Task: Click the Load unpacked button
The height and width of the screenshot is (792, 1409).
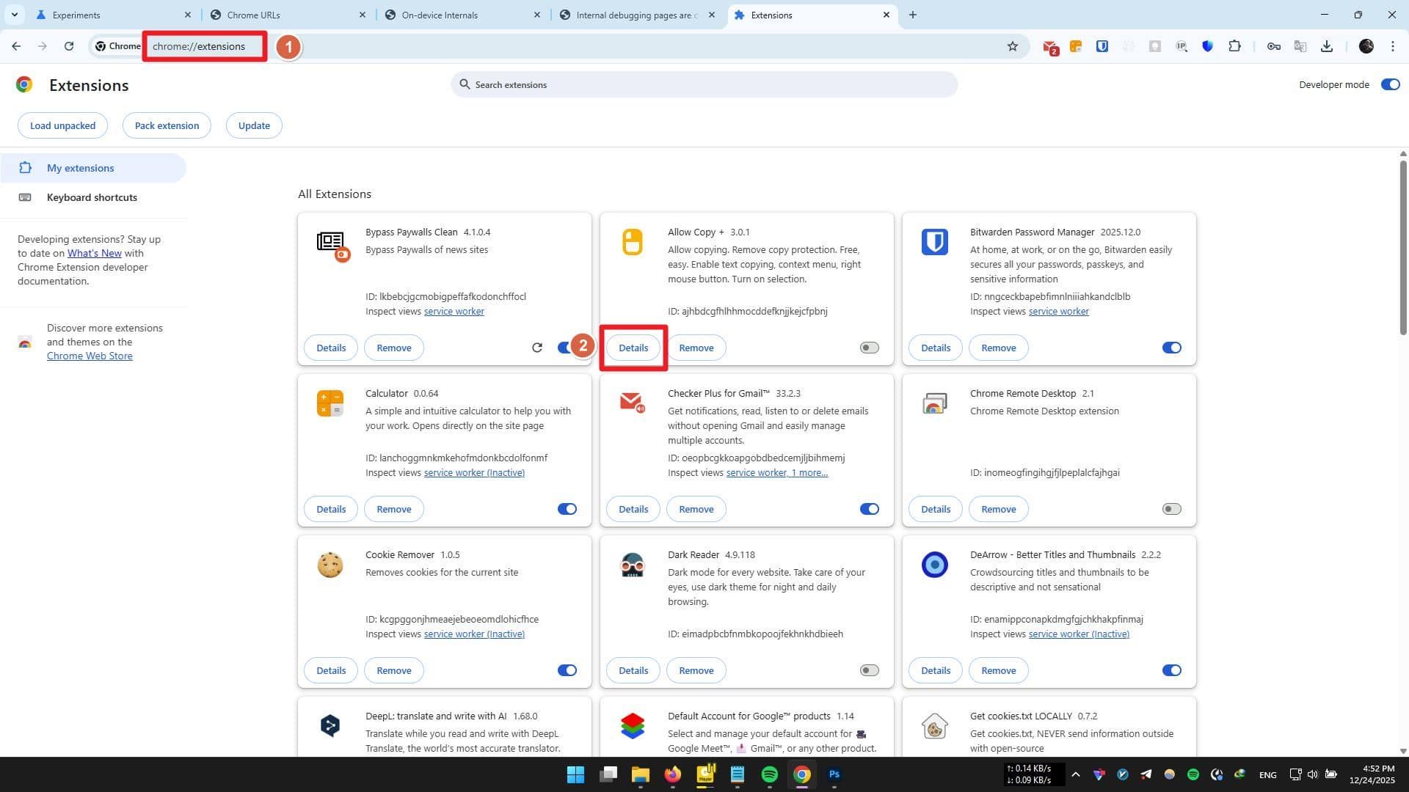Action: pyautogui.click(x=62, y=125)
